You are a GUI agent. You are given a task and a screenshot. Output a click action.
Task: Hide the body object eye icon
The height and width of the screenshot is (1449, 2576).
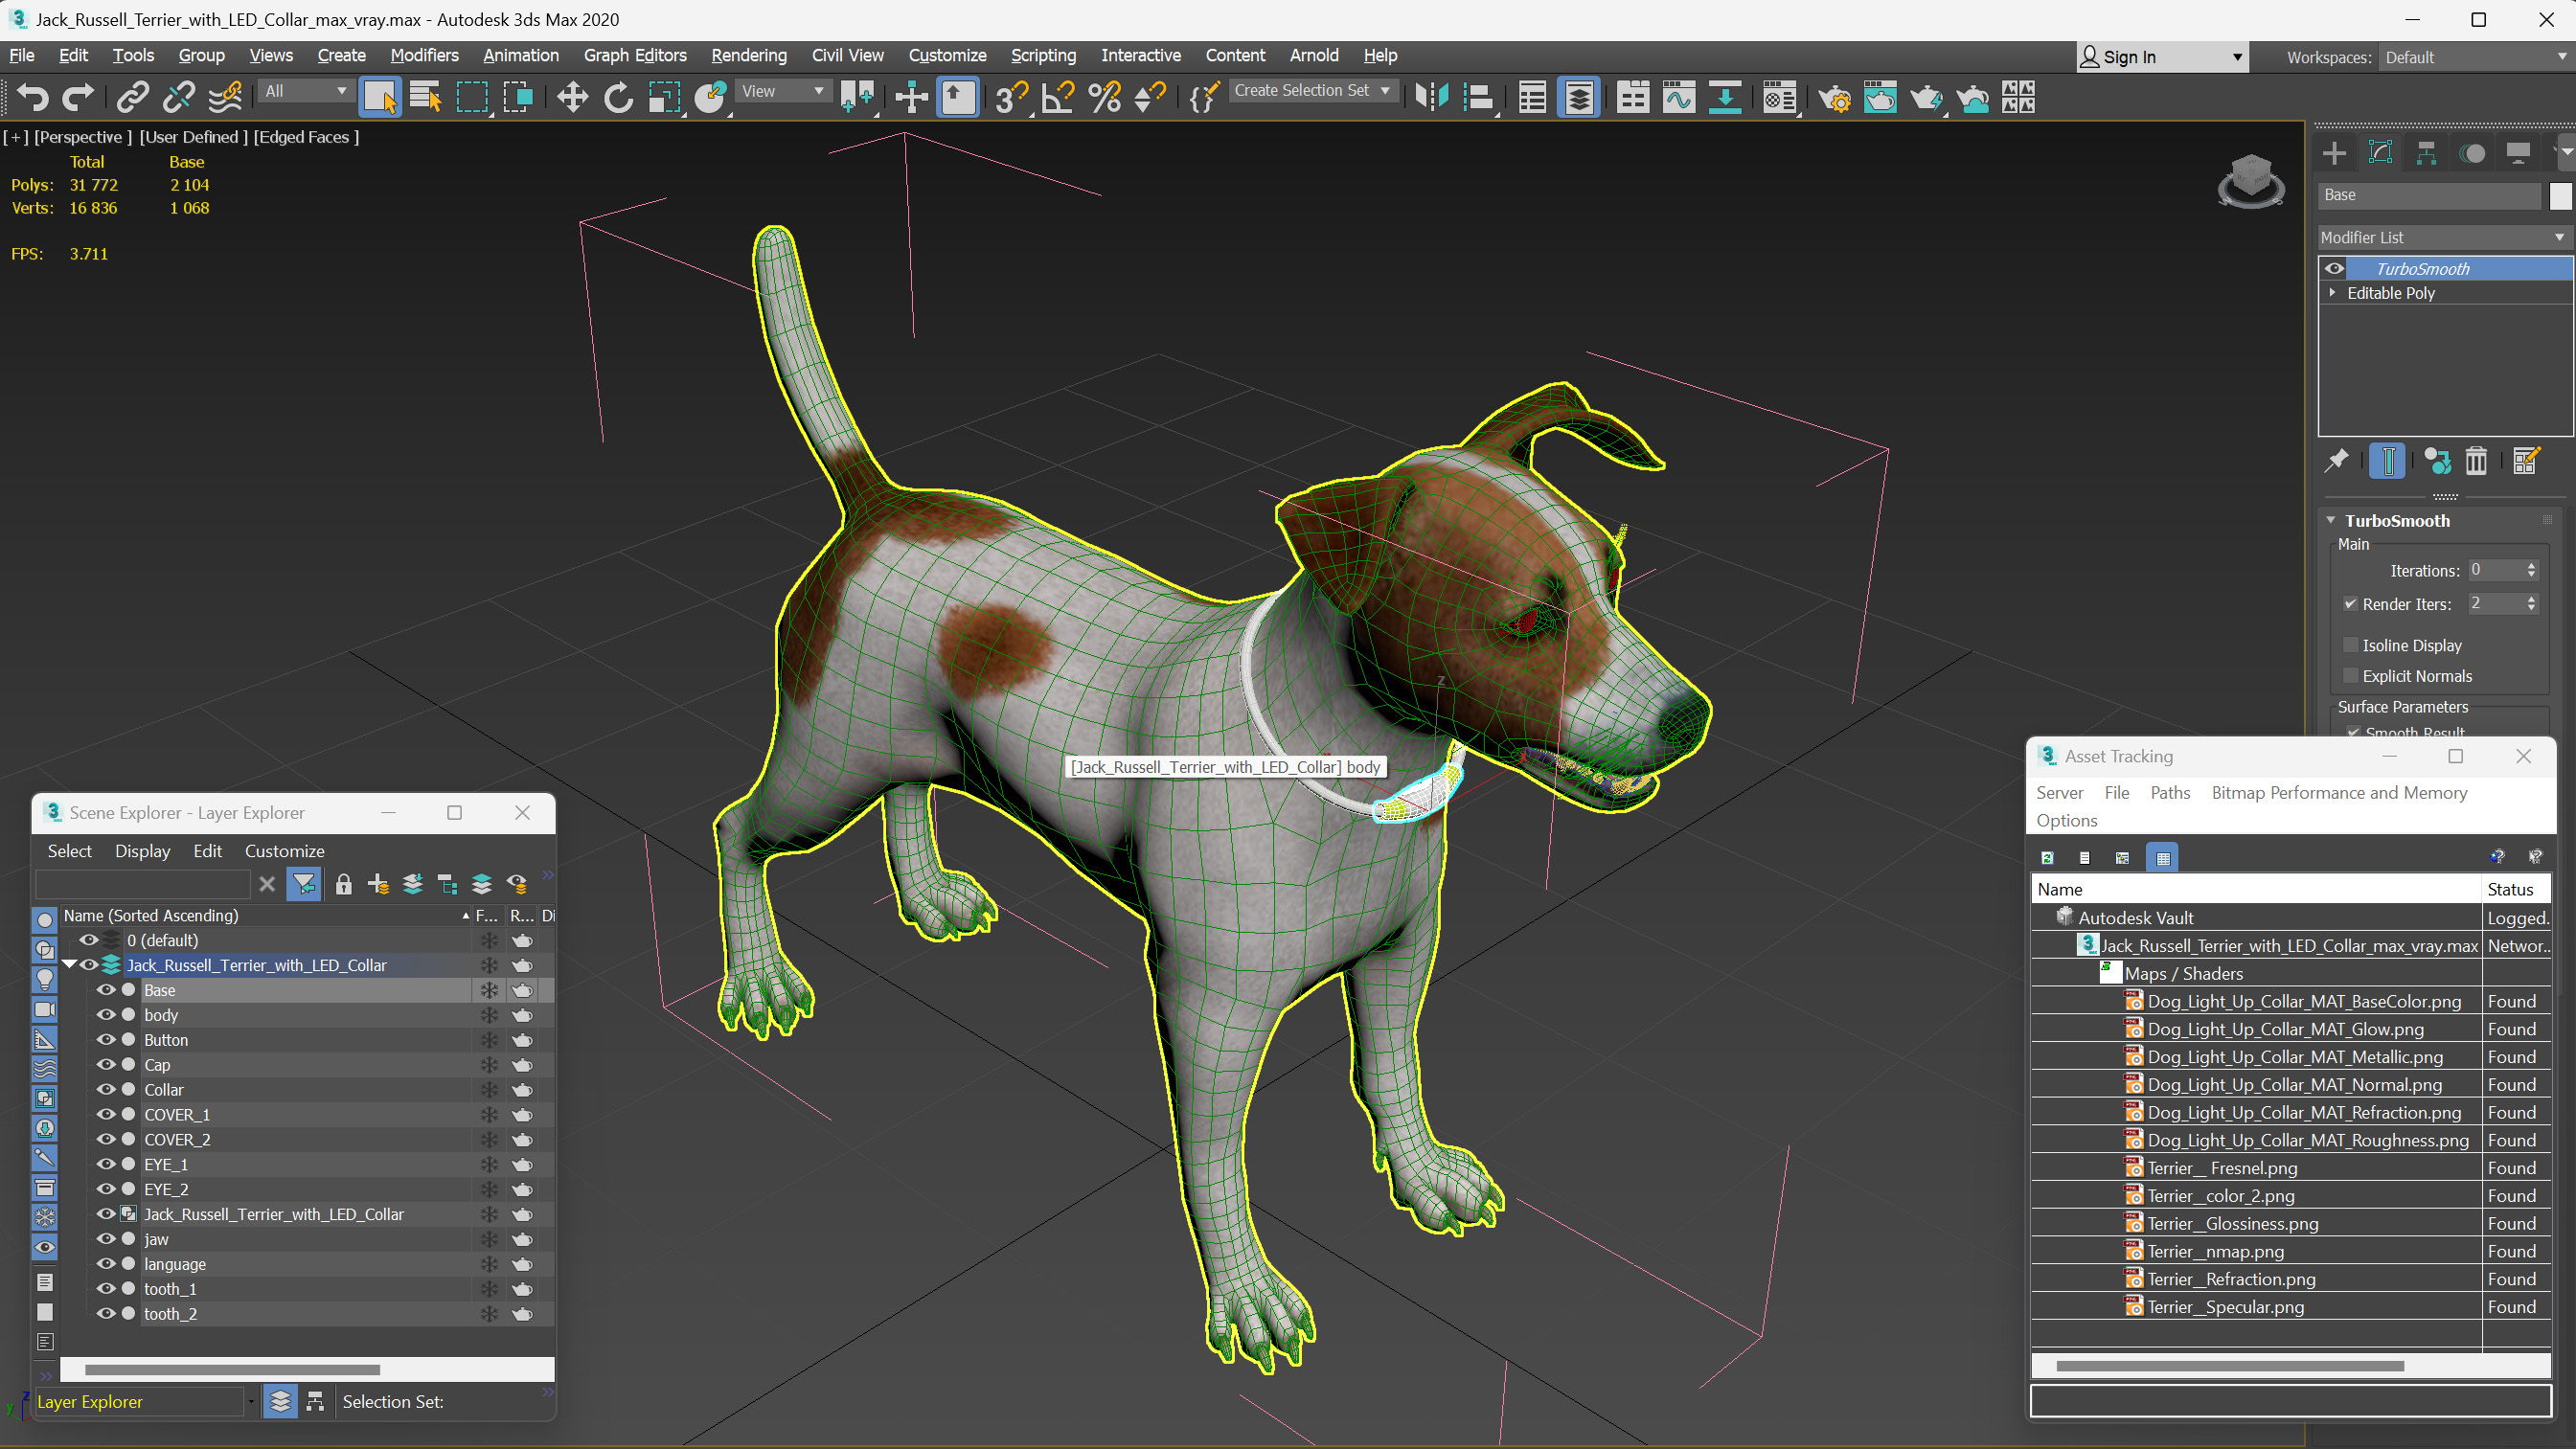coord(105,1015)
